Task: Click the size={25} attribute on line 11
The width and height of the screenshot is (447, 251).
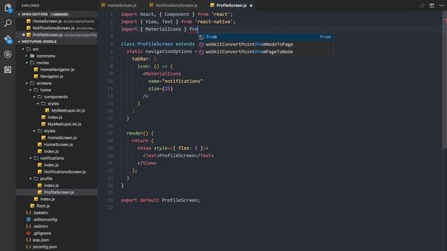Action: [x=161, y=89]
